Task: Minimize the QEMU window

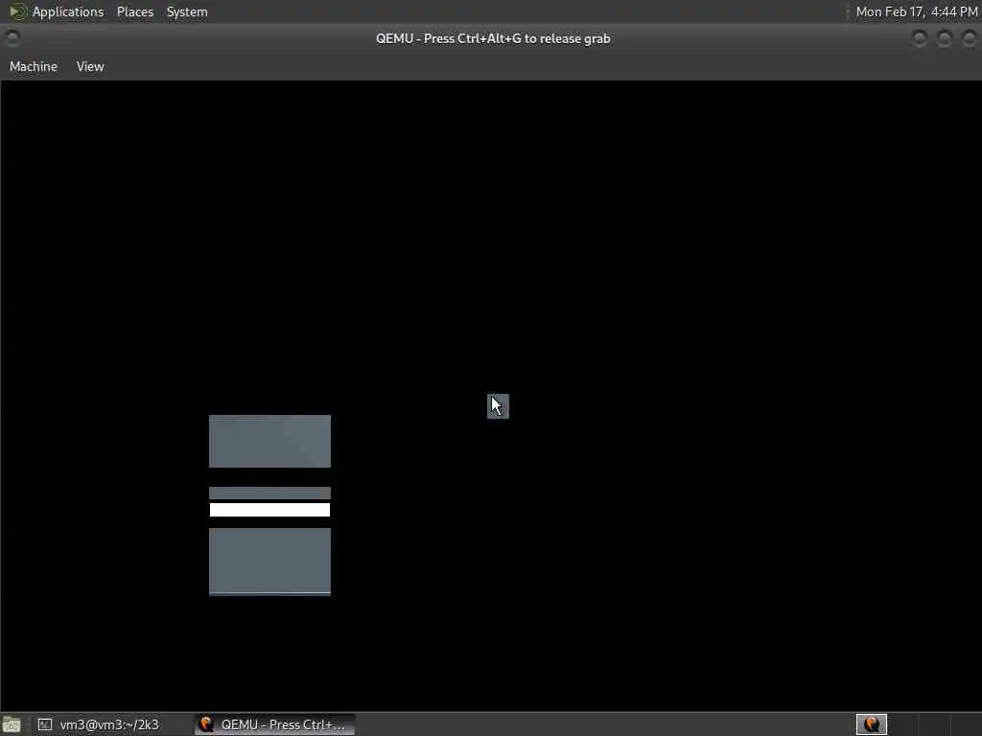Action: (x=920, y=38)
